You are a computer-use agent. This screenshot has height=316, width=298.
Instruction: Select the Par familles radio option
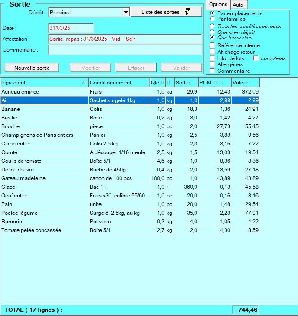tap(212, 19)
